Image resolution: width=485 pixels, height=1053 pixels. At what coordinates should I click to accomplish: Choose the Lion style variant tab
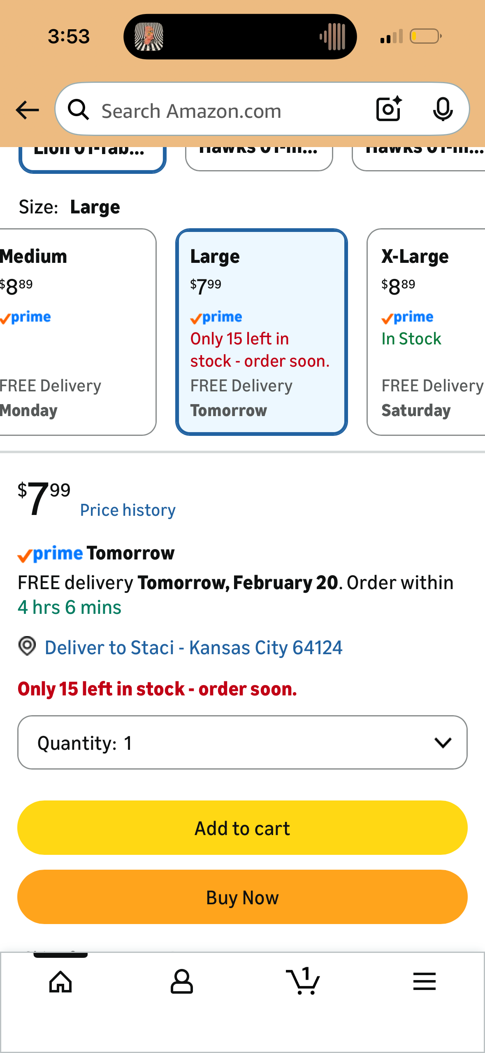click(x=93, y=159)
